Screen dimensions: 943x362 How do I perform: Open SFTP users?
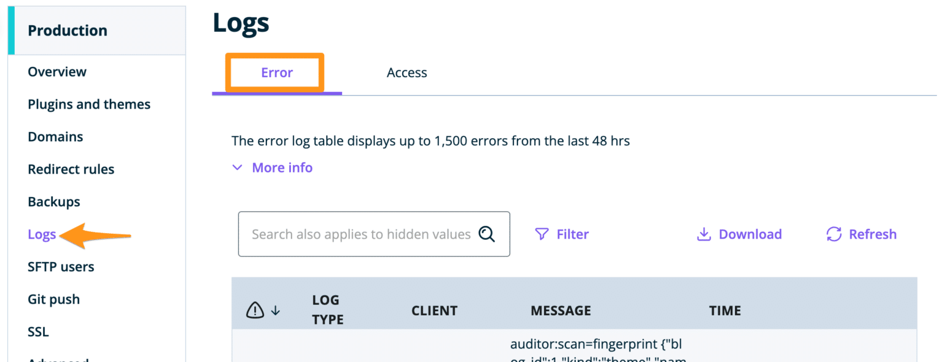pos(61,266)
